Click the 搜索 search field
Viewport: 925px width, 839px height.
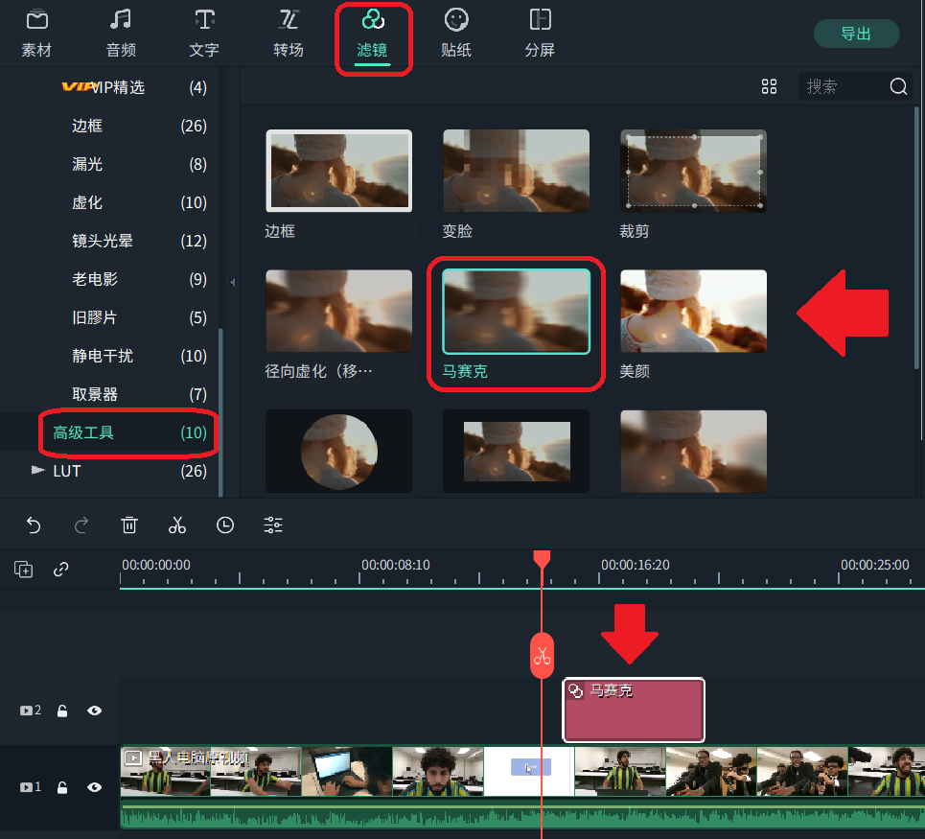[844, 86]
